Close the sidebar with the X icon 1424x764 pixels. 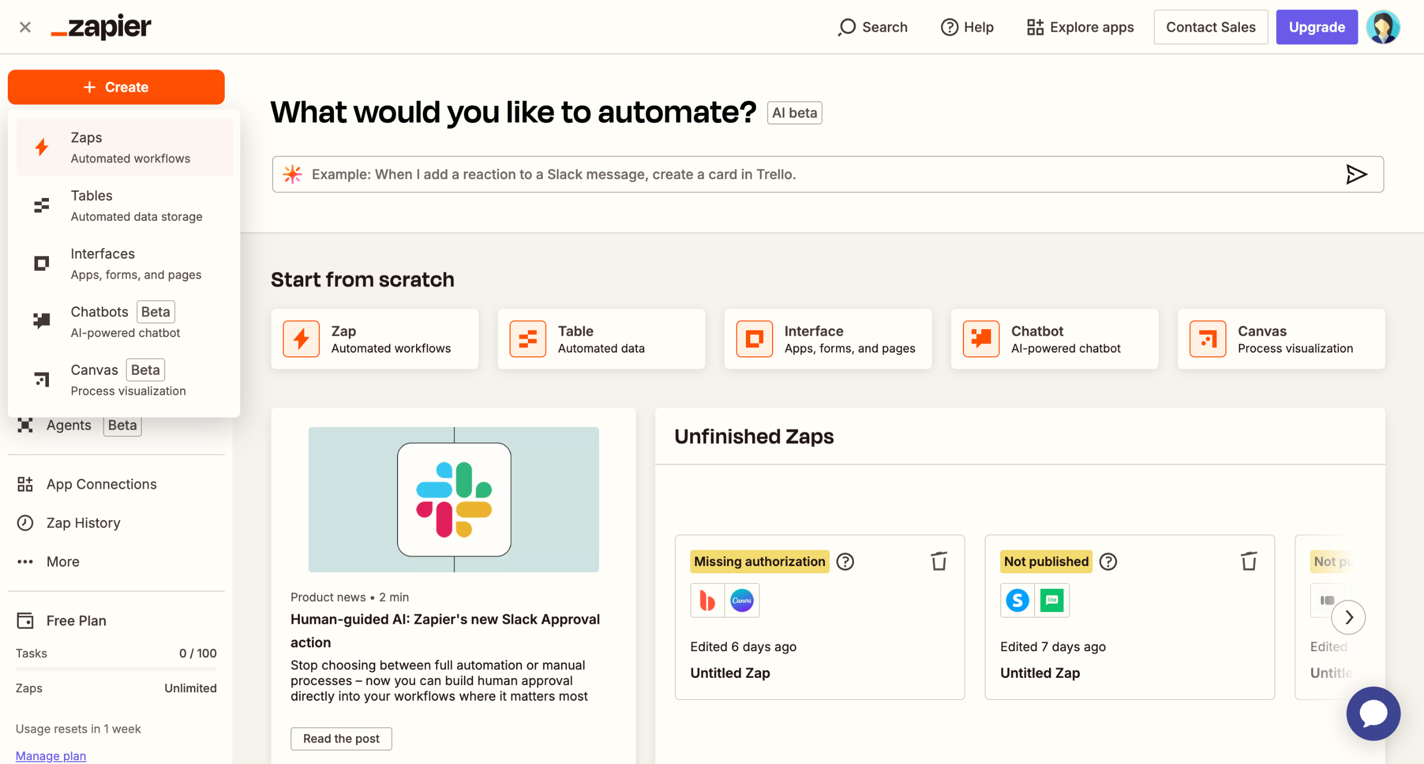[x=25, y=27]
